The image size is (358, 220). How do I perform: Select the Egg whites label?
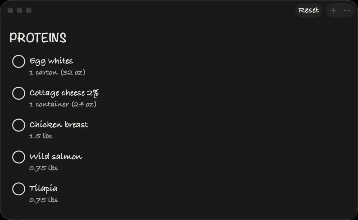51,61
